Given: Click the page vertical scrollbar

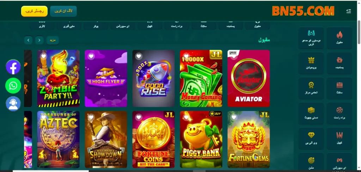Looking at the screenshot, I should point(359,32).
